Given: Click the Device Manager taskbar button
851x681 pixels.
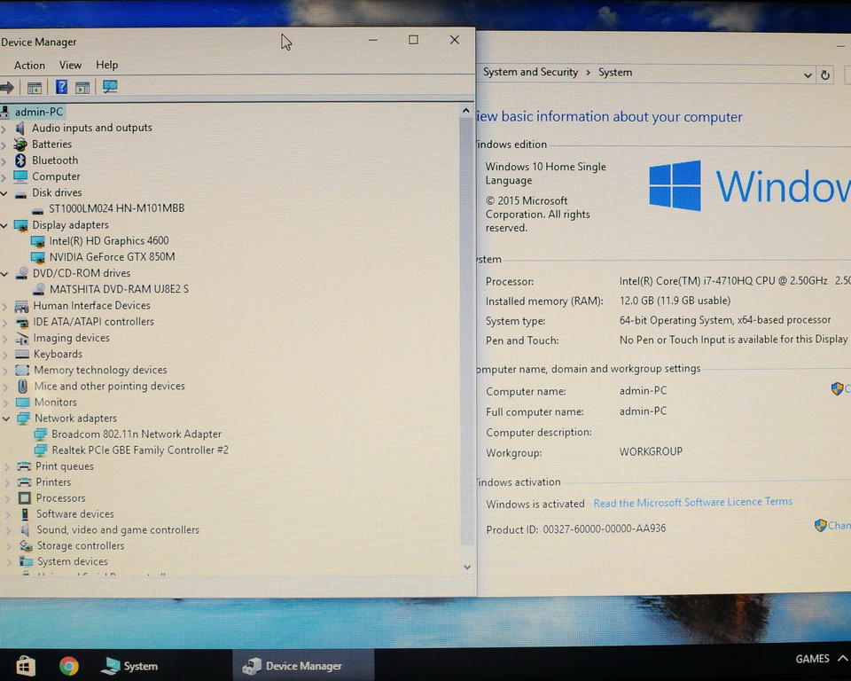Looking at the screenshot, I should pyautogui.click(x=303, y=666).
